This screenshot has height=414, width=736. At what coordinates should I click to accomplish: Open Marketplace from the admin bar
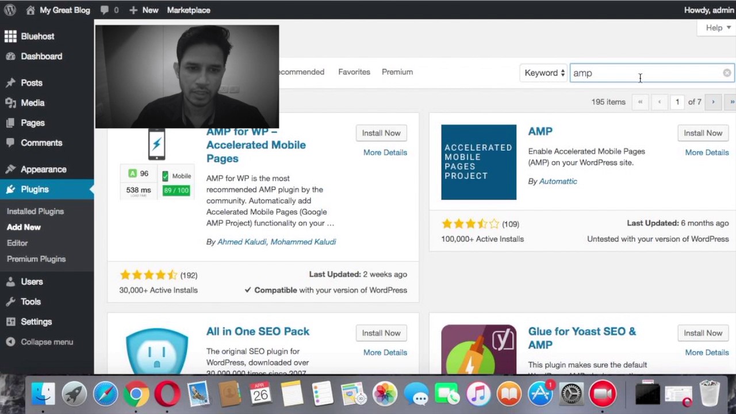[x=189, y=10]
